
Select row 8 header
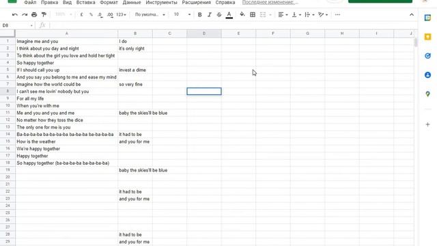click(x=8, y=91)
